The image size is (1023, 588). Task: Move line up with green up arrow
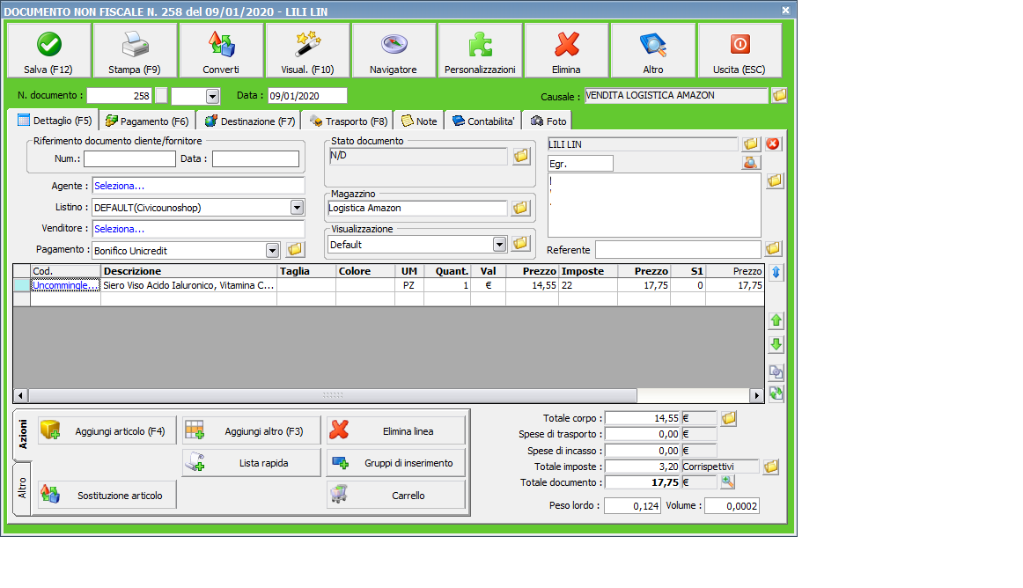776,320
